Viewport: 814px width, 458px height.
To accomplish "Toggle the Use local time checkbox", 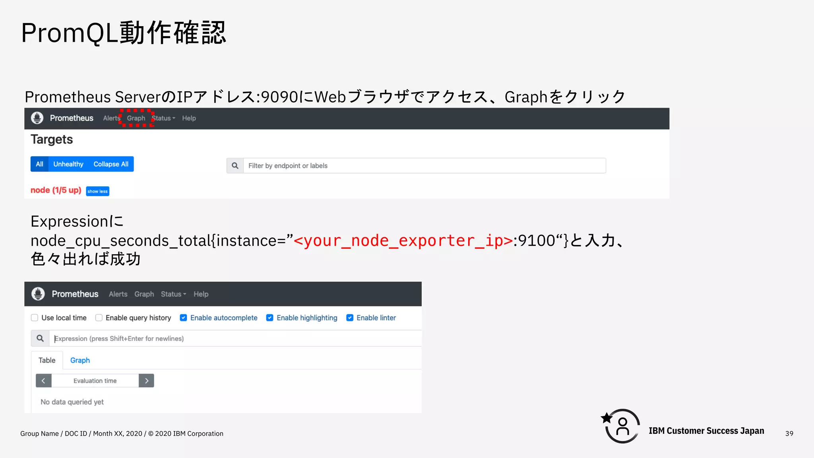I will click(35, 318).
